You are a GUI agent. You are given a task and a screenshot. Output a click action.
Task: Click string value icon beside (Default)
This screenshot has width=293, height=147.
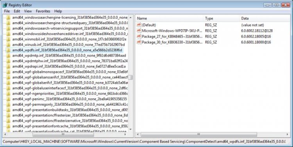click(x=139, y=25)
